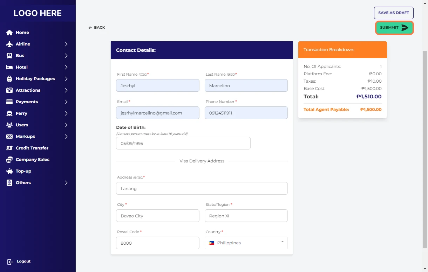
Task: Click the Date of Birth field
Action: point(183,143)
